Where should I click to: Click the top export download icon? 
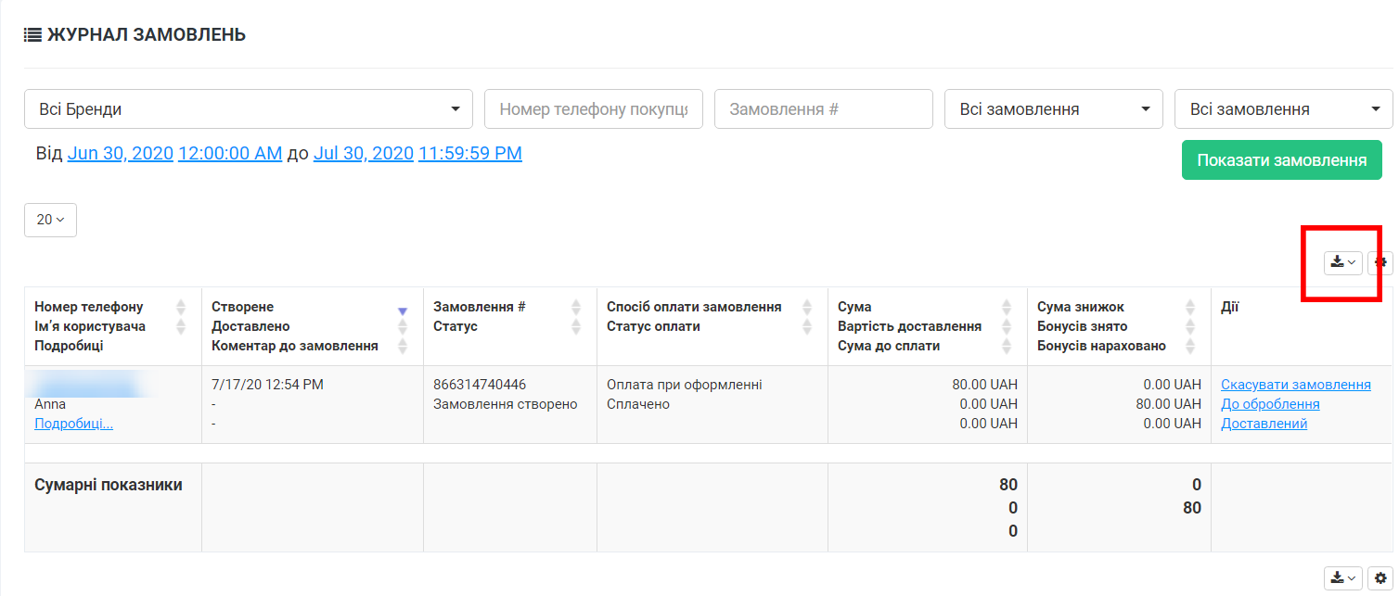pos(1342,263)
